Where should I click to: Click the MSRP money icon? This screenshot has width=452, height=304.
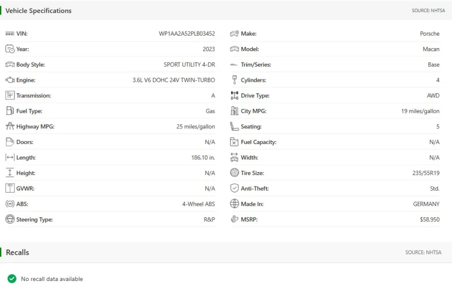point(235,219)
